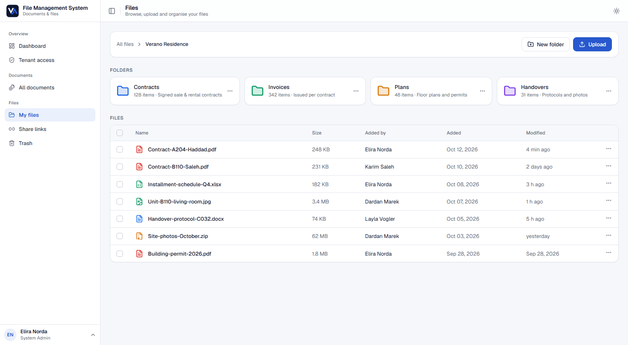Click the image icon of Unit-B110-living-room.jpg

[x=139, y=202]
